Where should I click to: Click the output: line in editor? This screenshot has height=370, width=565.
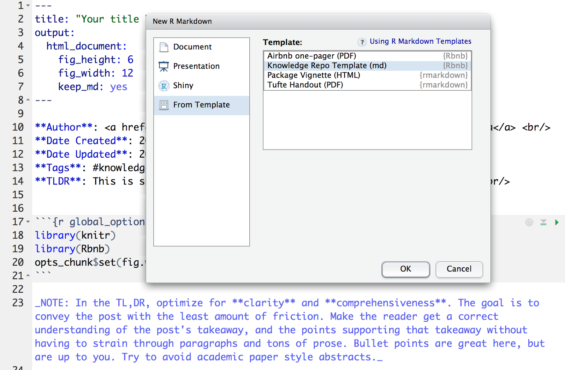coord(55,33)
